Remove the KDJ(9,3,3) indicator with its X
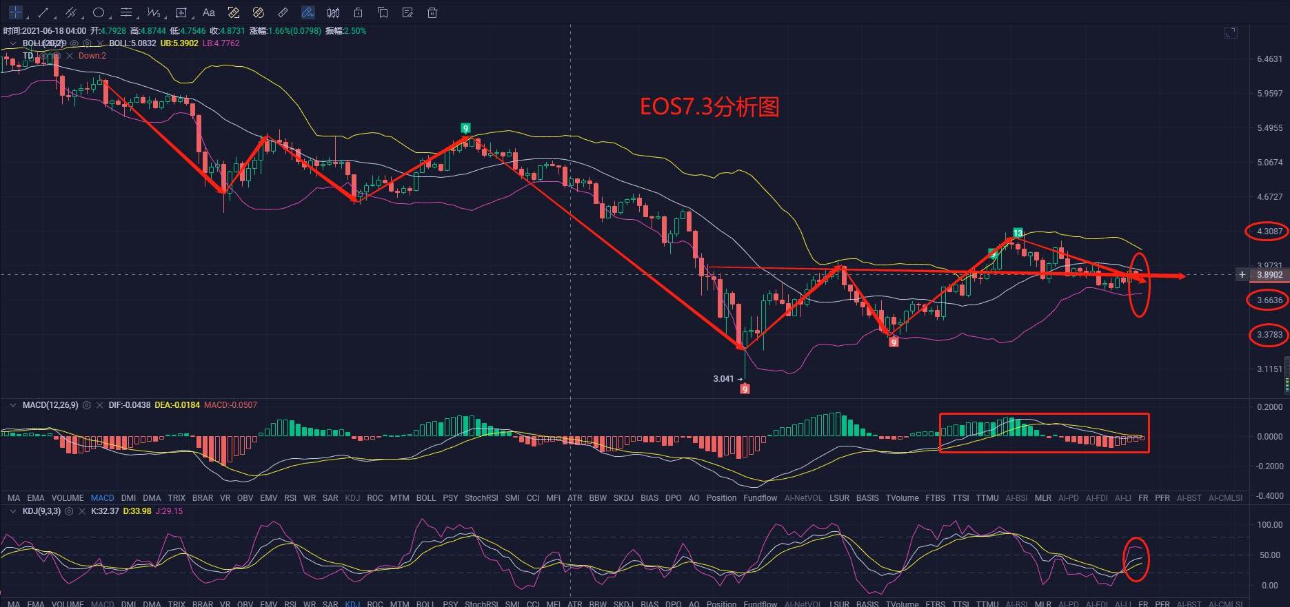Image resolution: width=1290 pixels, height=607 pixels. [x=81, y=511]
